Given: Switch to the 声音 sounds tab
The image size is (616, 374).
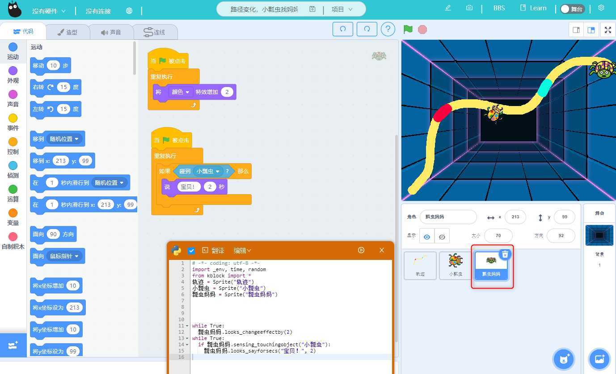Looking at the screenshot, I should (x=111, y=32).
